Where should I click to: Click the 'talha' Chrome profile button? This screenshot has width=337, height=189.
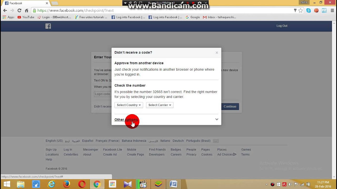tap(304, 2)
